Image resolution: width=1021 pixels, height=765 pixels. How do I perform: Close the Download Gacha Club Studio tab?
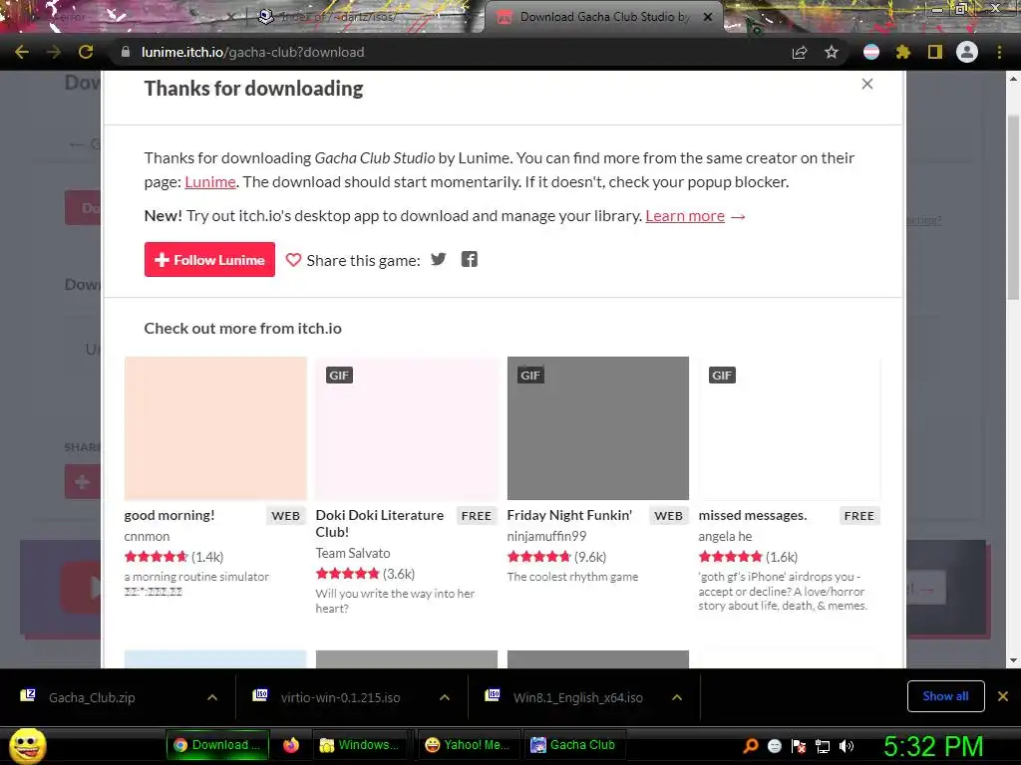coord(708,18)
